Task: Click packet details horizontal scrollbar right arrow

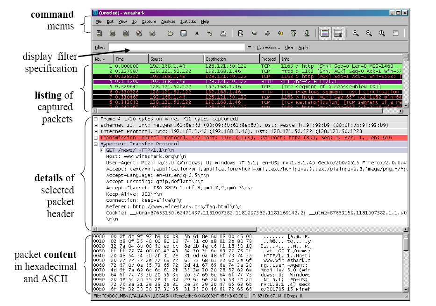Action: tap(406, 229)
